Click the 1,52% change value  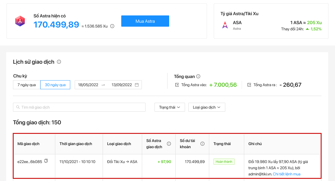[316, 29]
